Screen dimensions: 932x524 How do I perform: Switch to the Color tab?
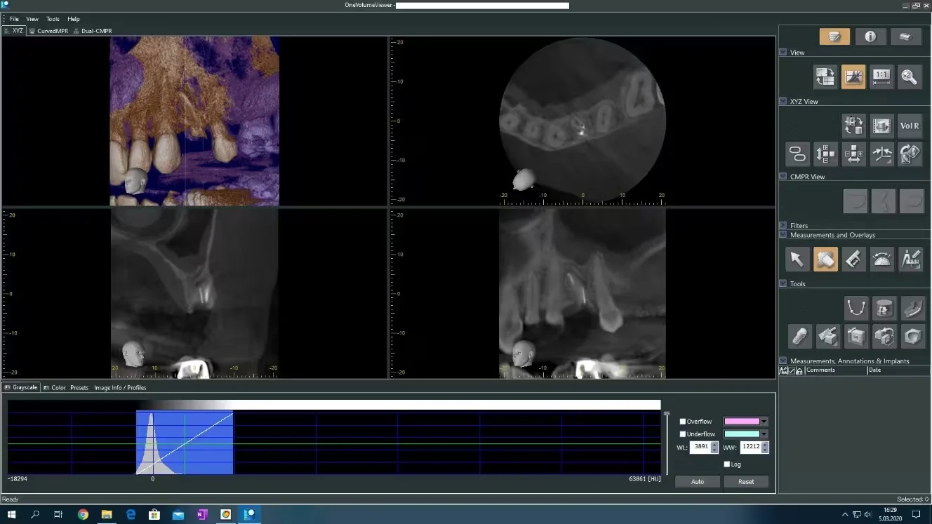click(55, 387)
